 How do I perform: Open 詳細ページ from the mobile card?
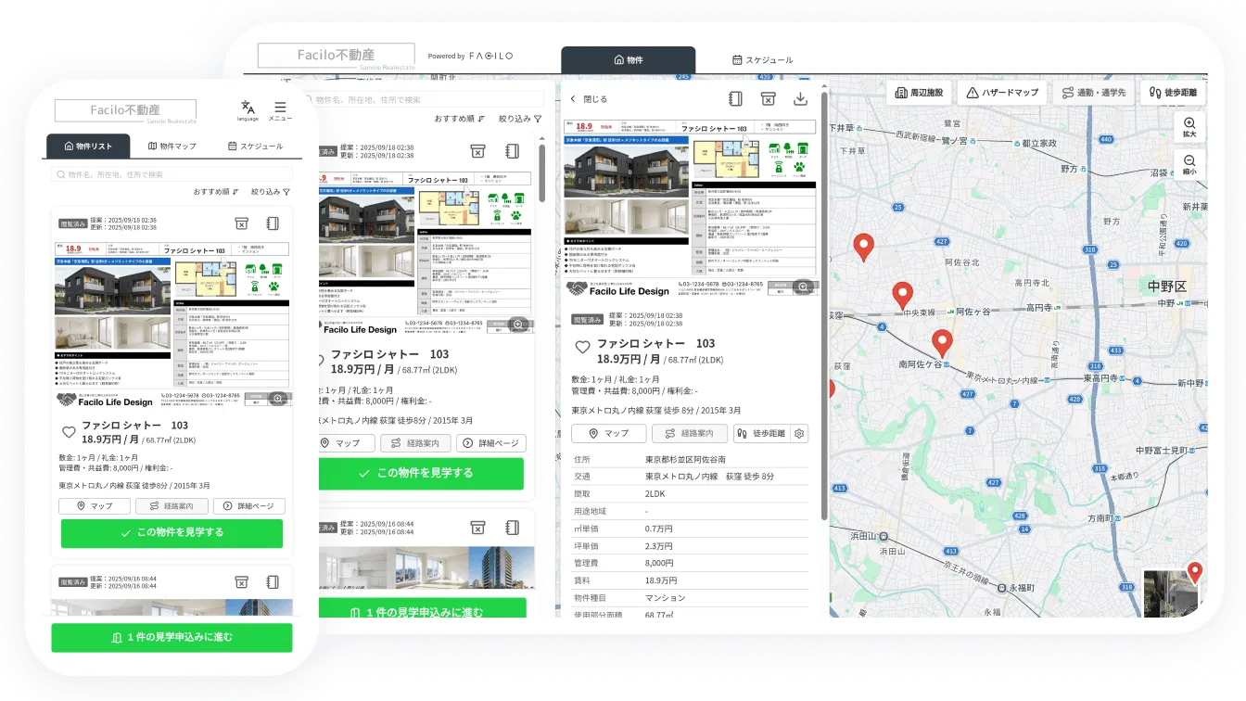(x=248, y=506)
